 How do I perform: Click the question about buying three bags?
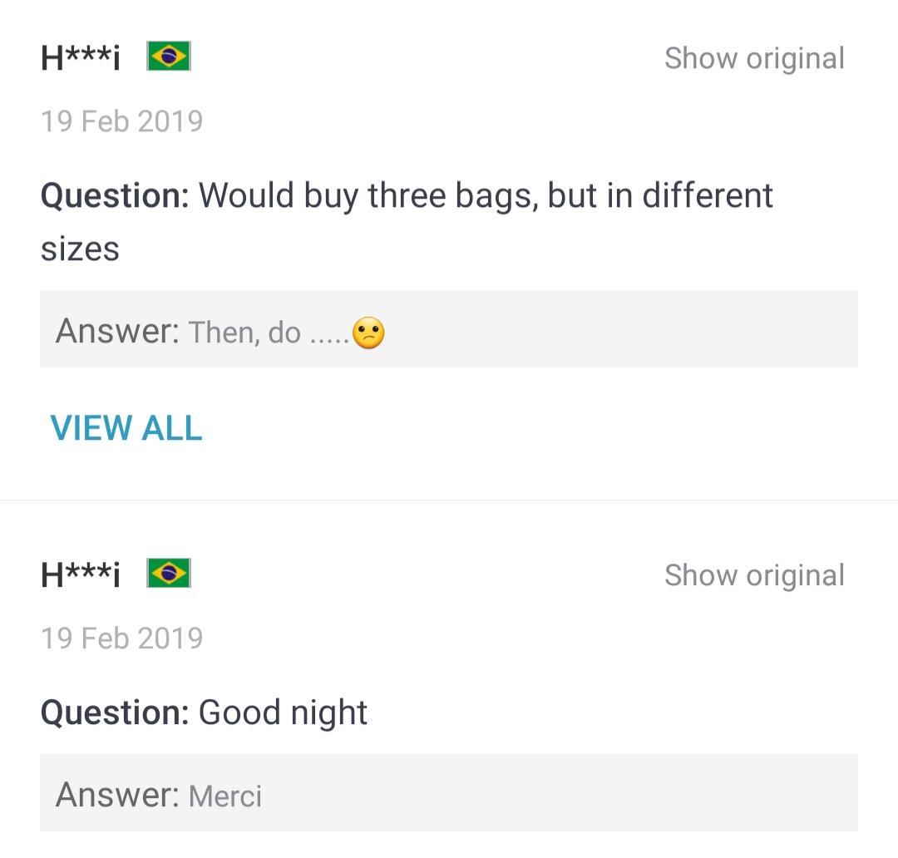(x=407, y=220)
